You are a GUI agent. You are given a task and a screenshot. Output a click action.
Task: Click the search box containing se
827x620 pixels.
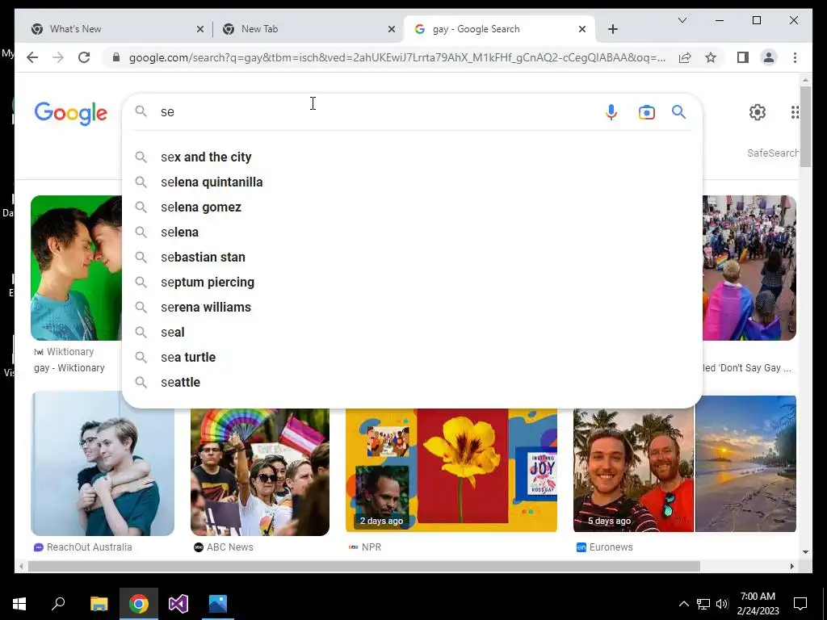click(377, 111)
